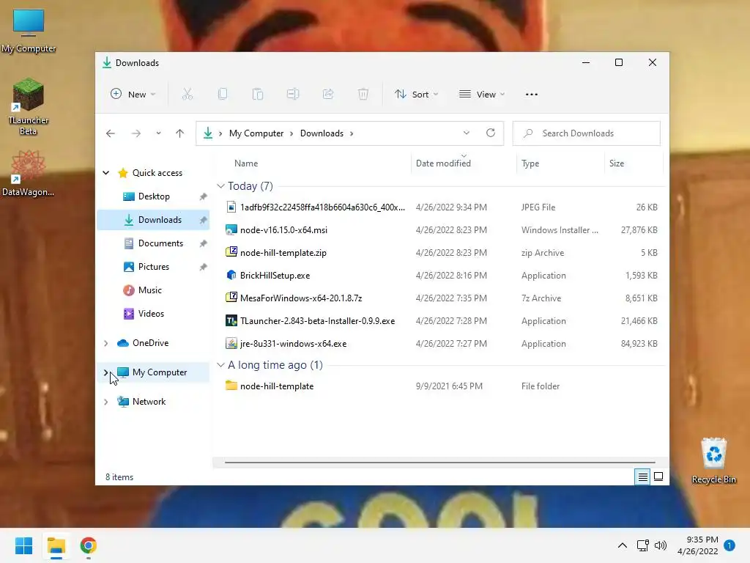The width and height of the screenshot is (750, 563).
Task: Click the horizontal scrollbar in file list
Action: point(439,463)
